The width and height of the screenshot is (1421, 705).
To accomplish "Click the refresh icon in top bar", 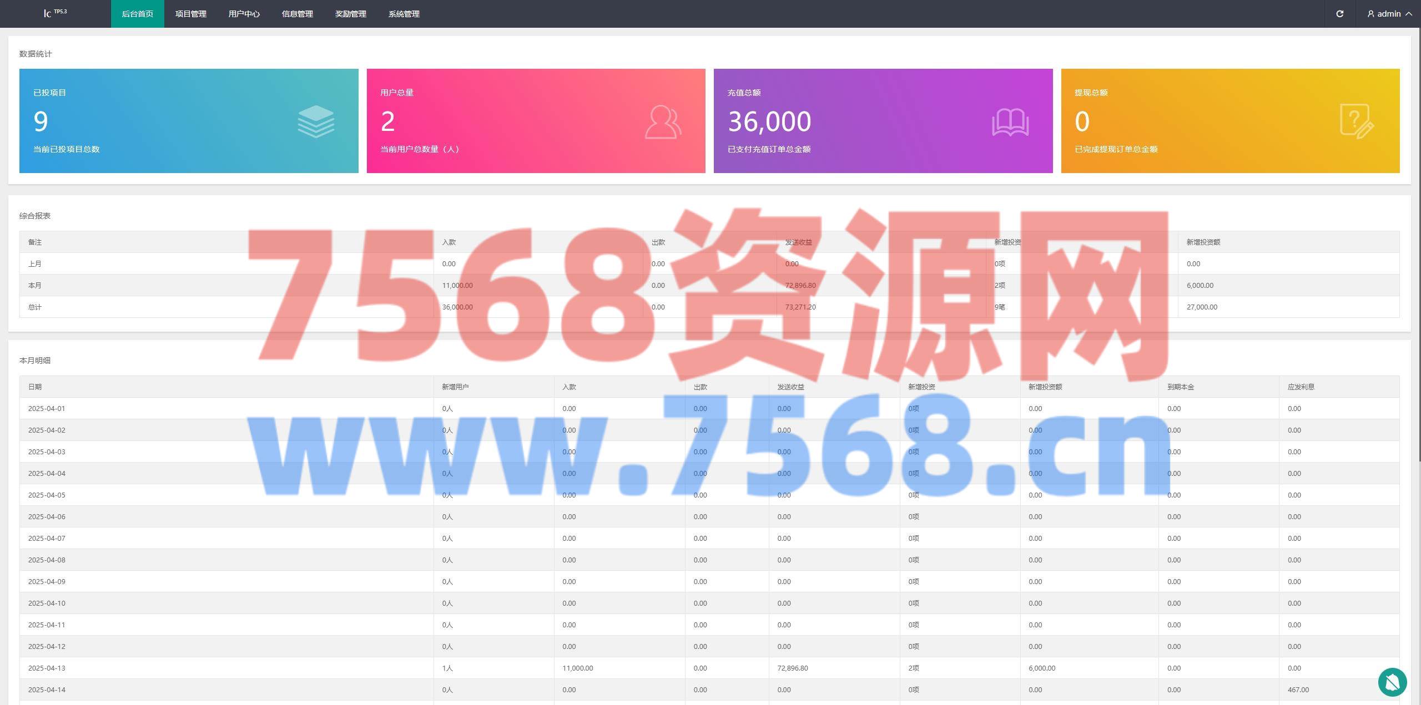I will [x=1339, y=14].
